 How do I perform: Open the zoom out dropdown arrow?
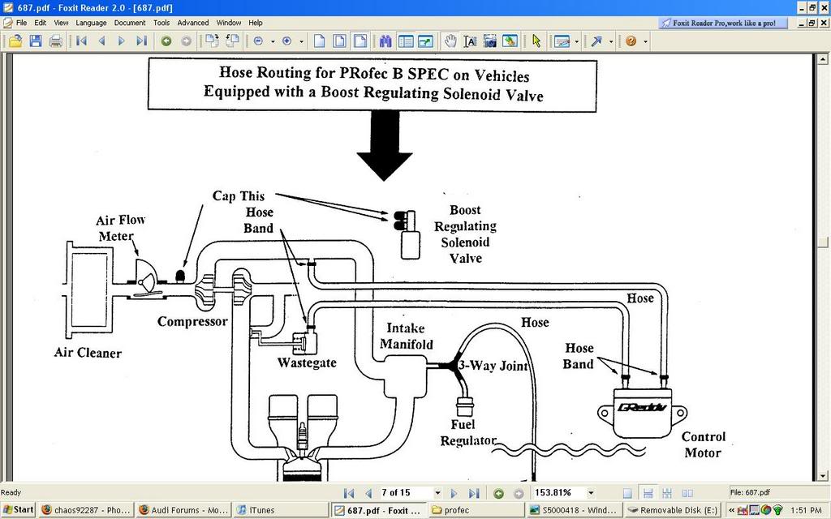click(x=273, y=41)
